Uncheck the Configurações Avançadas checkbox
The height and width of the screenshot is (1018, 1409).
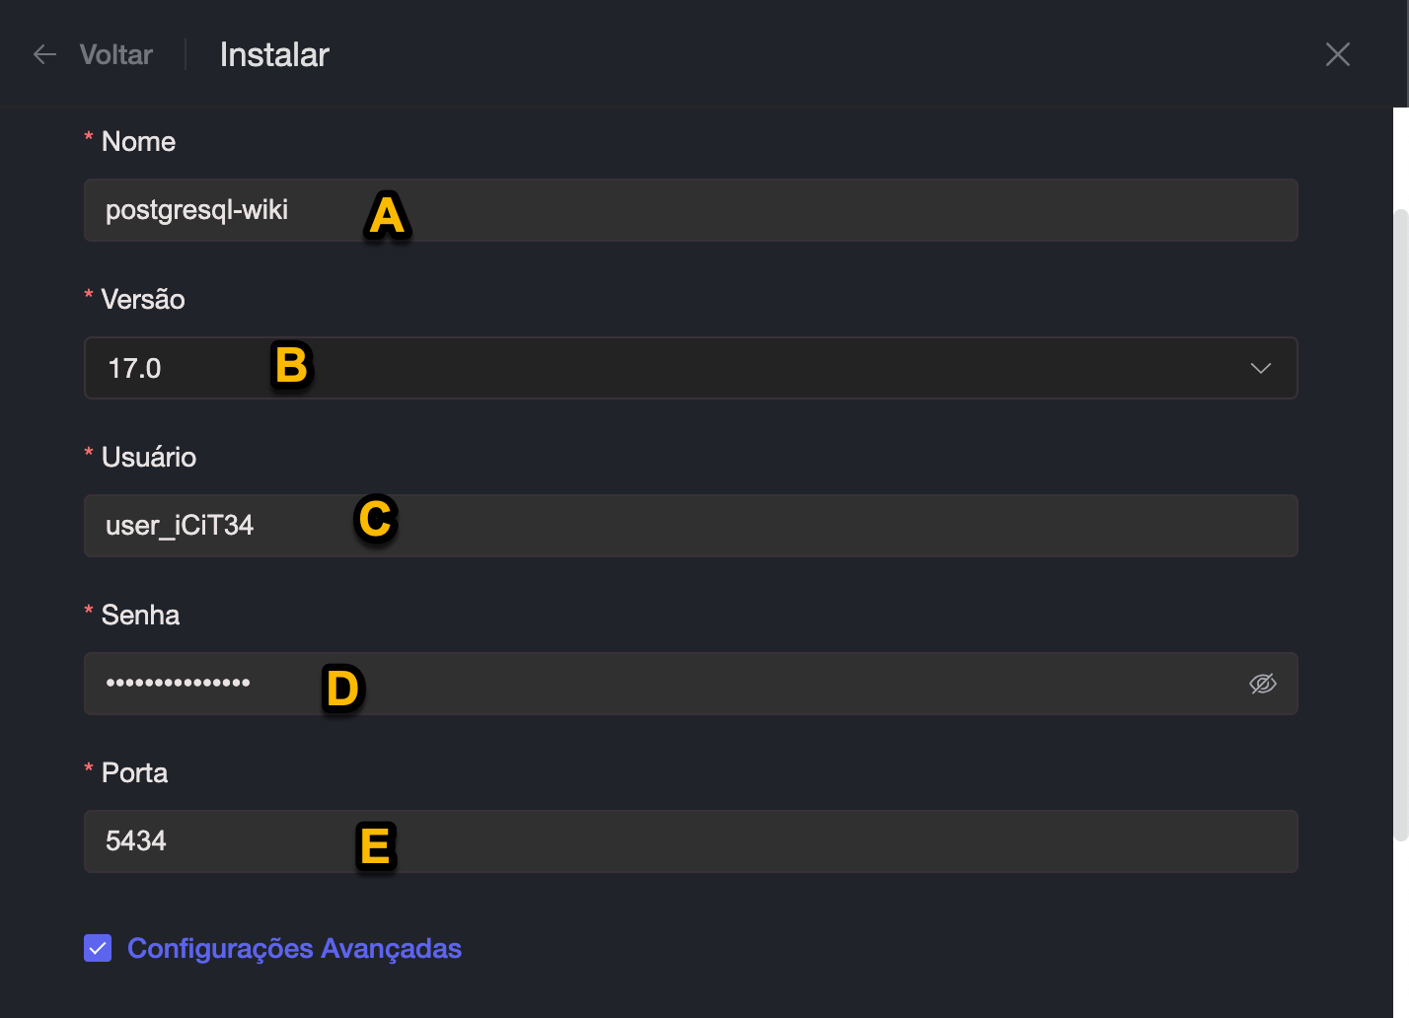(x=98, y=948)
